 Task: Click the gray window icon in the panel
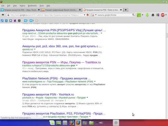point(65,123)
